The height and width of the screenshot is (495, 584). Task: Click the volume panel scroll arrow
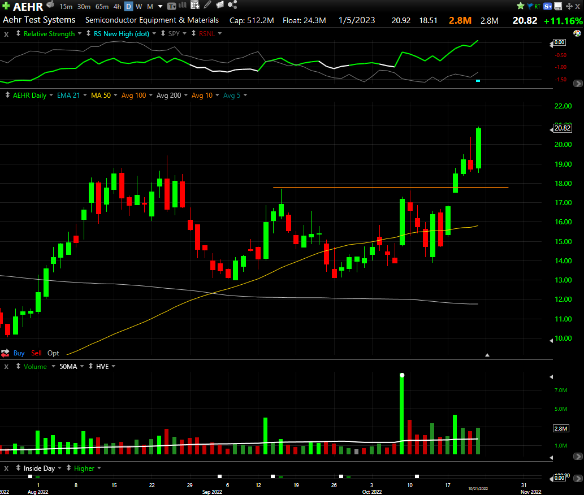pos(578,456)
